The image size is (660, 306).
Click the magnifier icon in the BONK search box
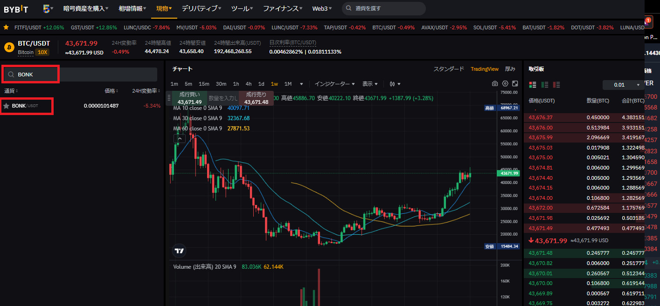(x=11, y=75)
